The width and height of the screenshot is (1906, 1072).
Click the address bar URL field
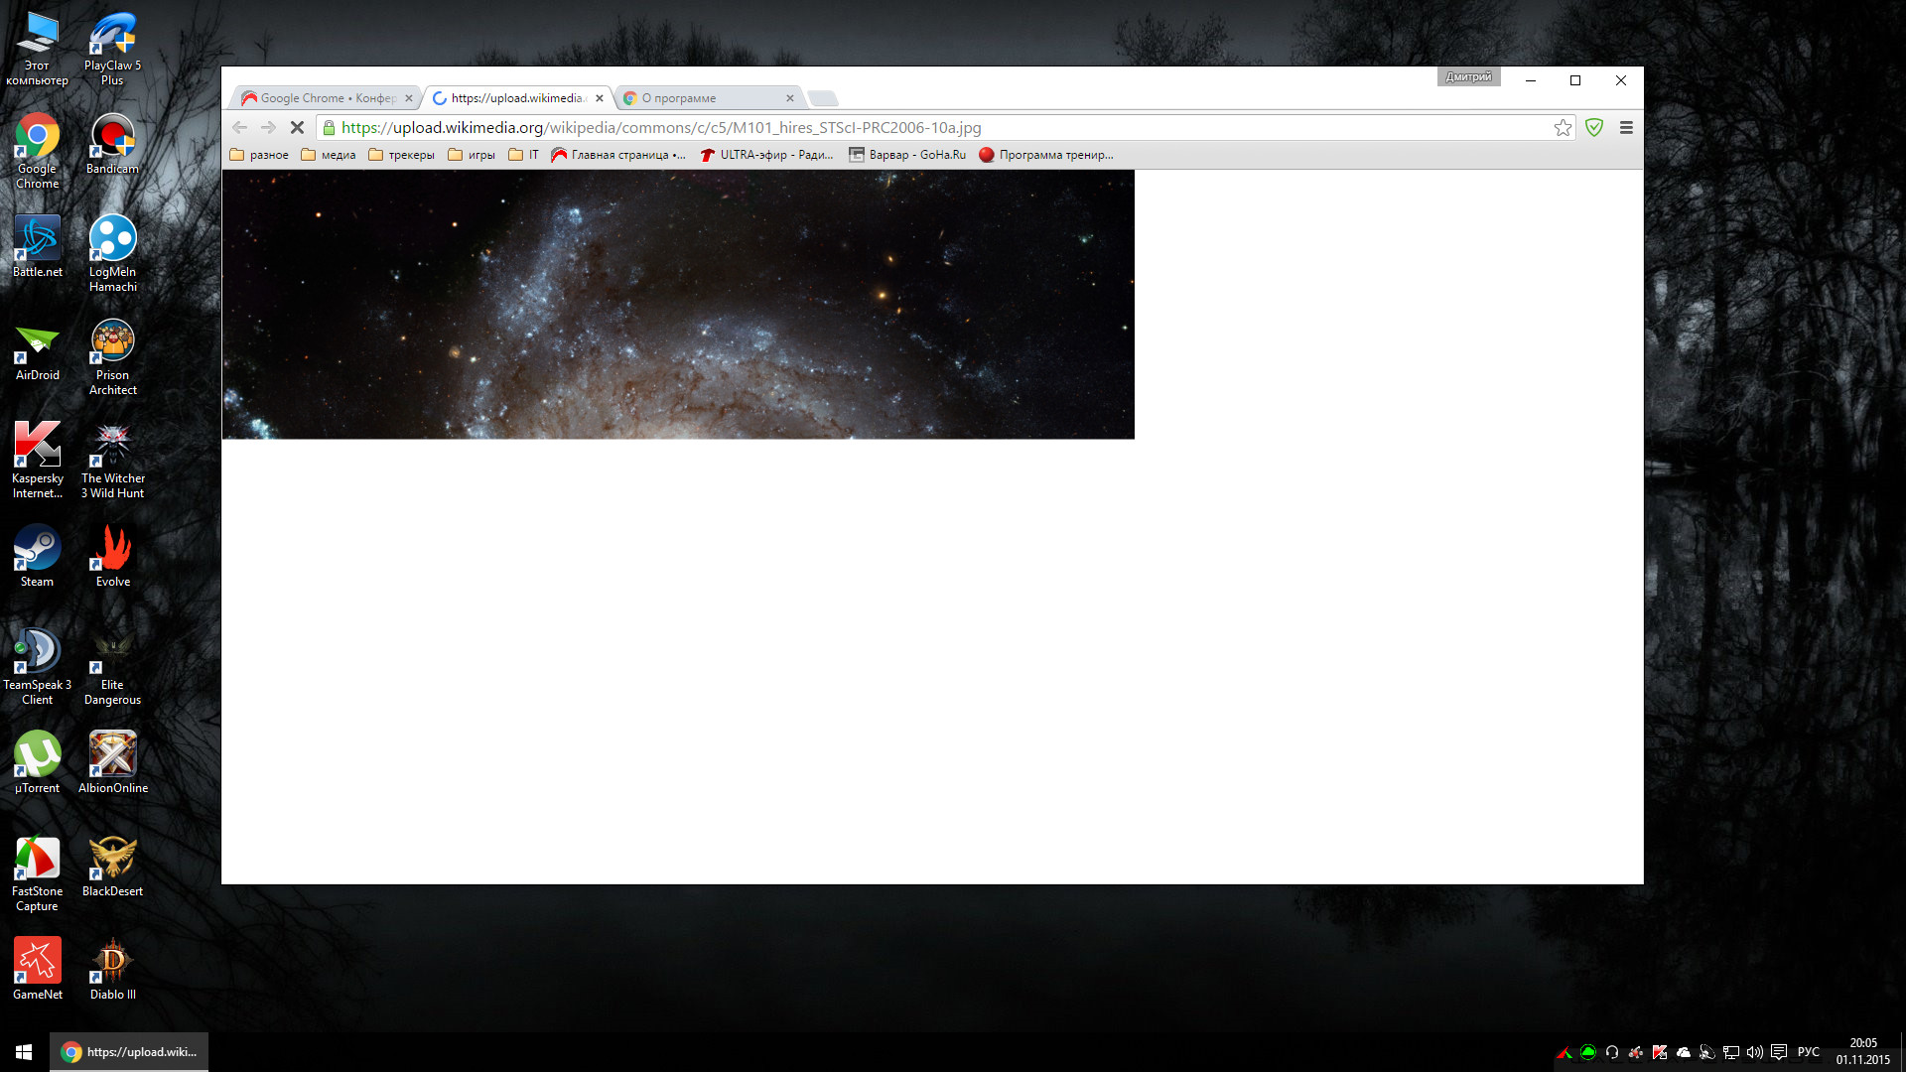click(893, 127)
